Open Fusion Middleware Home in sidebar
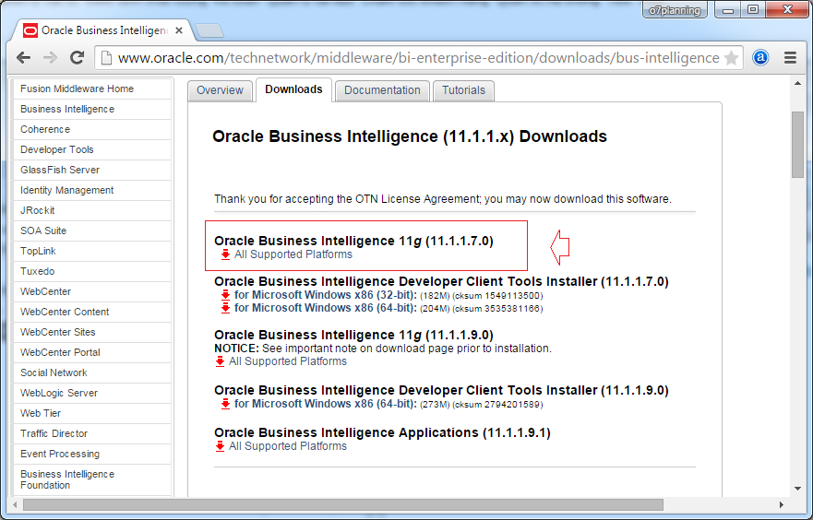 [x=92, y=89]
